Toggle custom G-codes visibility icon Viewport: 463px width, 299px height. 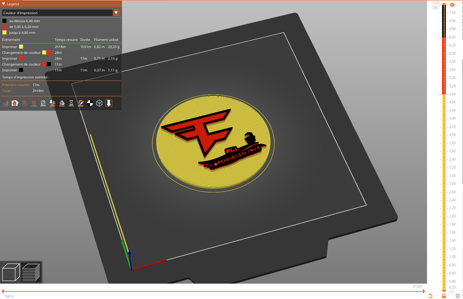(81, 103)
